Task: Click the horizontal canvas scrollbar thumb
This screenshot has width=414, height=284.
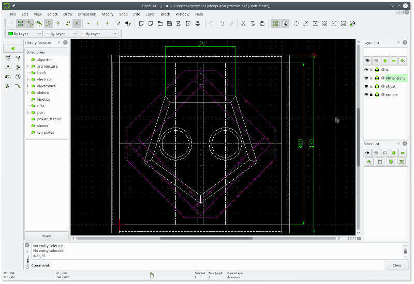Action: [206, 238]
